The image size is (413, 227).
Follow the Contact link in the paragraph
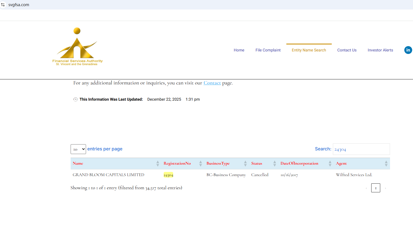tap(212, 83)
